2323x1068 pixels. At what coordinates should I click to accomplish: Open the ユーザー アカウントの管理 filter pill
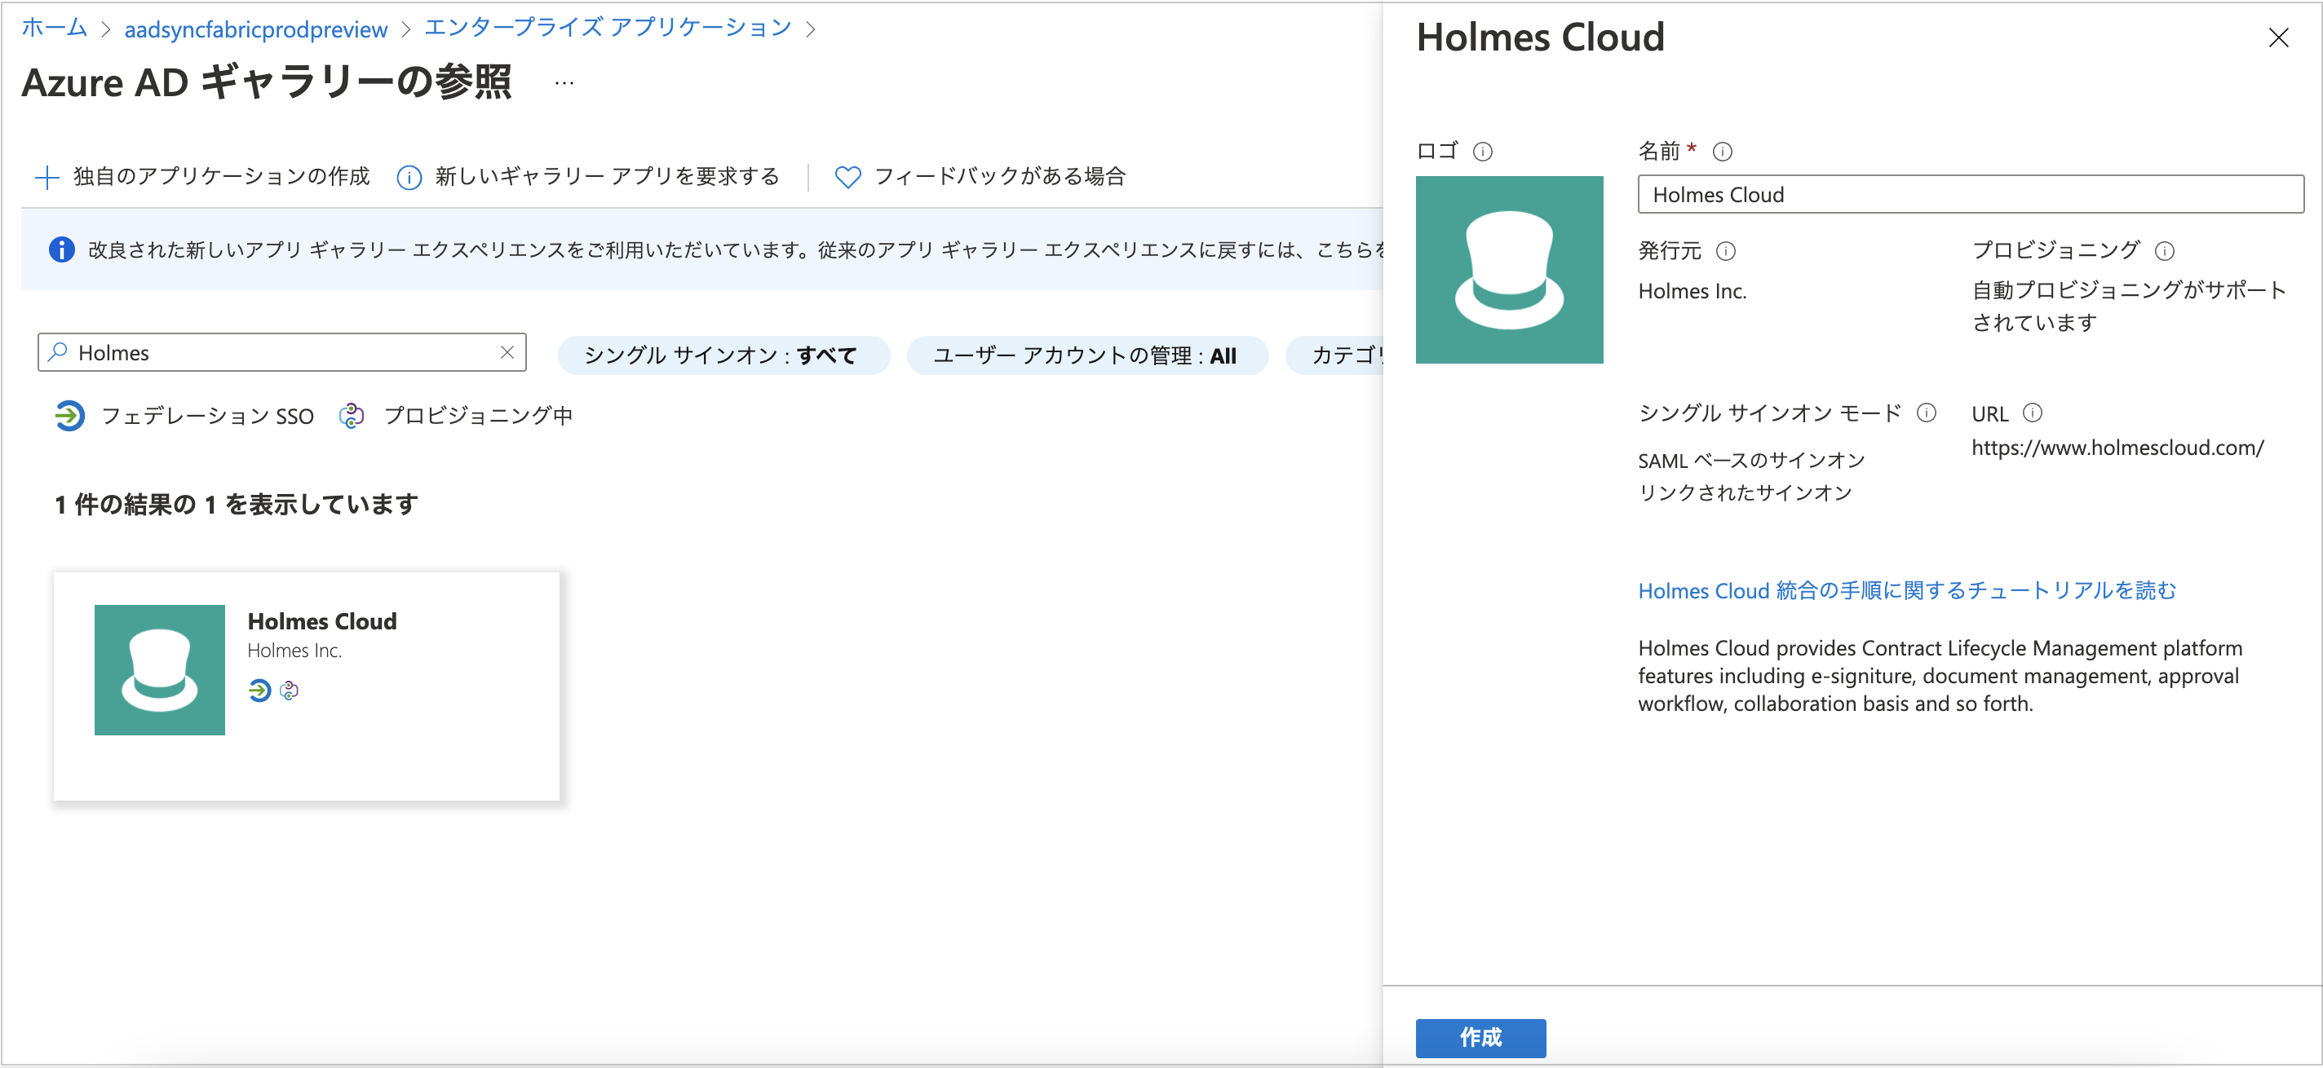pyautogui.click(x=1086, y=355)
